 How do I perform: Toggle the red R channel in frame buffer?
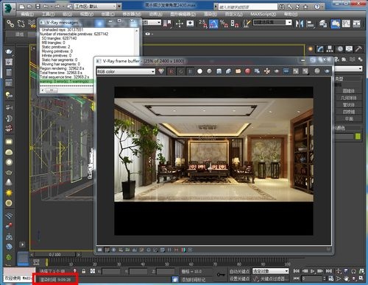tap(171, 71)
